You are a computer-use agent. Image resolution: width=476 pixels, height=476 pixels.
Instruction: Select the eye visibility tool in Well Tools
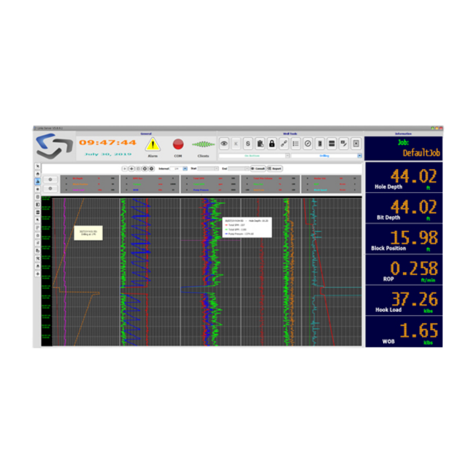click(x=225, y=144)
